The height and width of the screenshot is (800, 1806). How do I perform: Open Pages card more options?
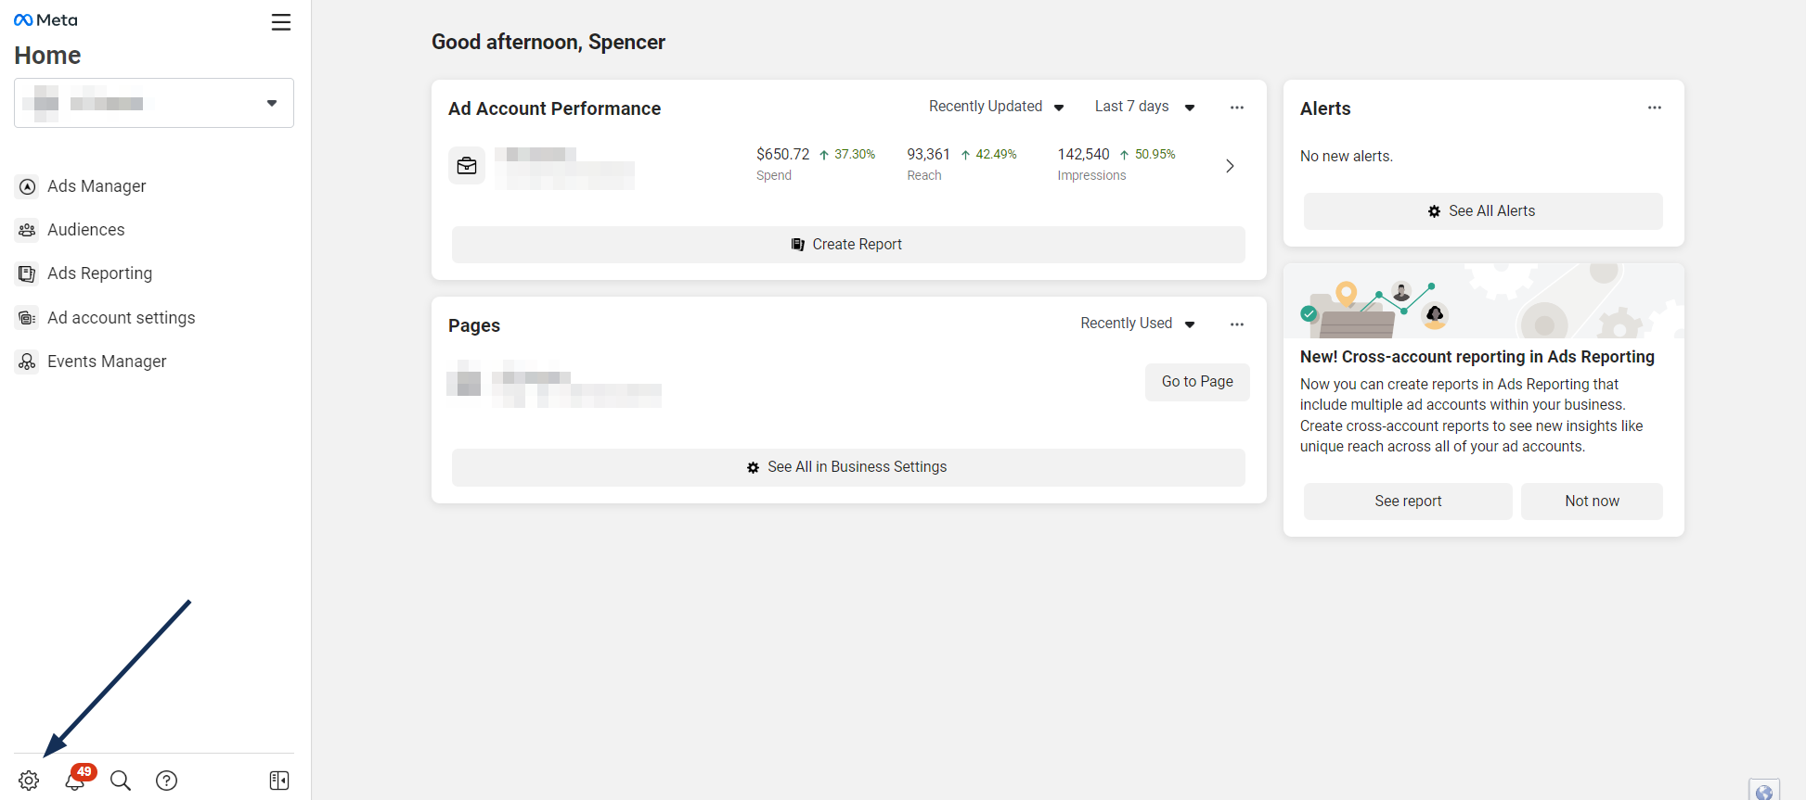coord(1237,324)
